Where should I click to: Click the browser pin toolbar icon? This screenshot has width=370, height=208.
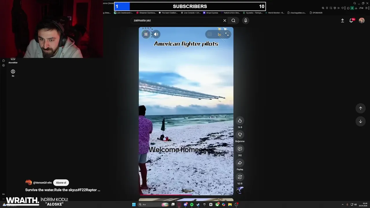pos(327,8)
